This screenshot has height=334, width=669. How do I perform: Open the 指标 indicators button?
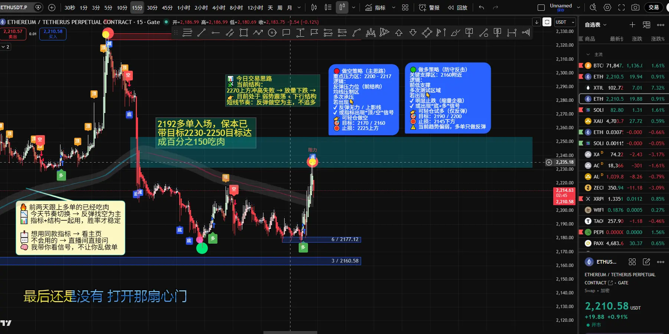pos(375,7)
